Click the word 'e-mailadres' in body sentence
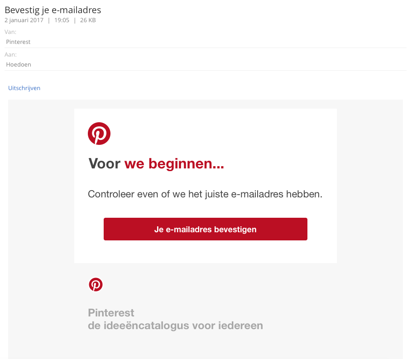Screen dimensions: 412x359 point(257,194)
